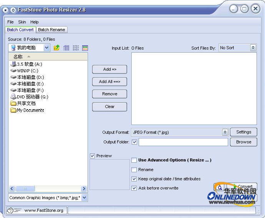Click the up-down arrows title bar icon
The width and height of the screenshot is (265, 218).
click(x=13, y=10)
